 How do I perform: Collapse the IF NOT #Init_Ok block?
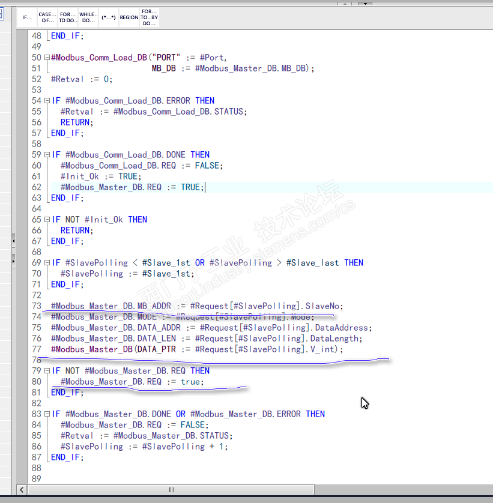47,220
